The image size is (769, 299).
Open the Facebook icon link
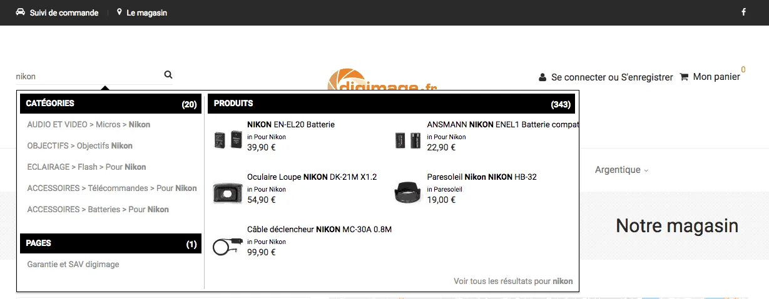743,12
